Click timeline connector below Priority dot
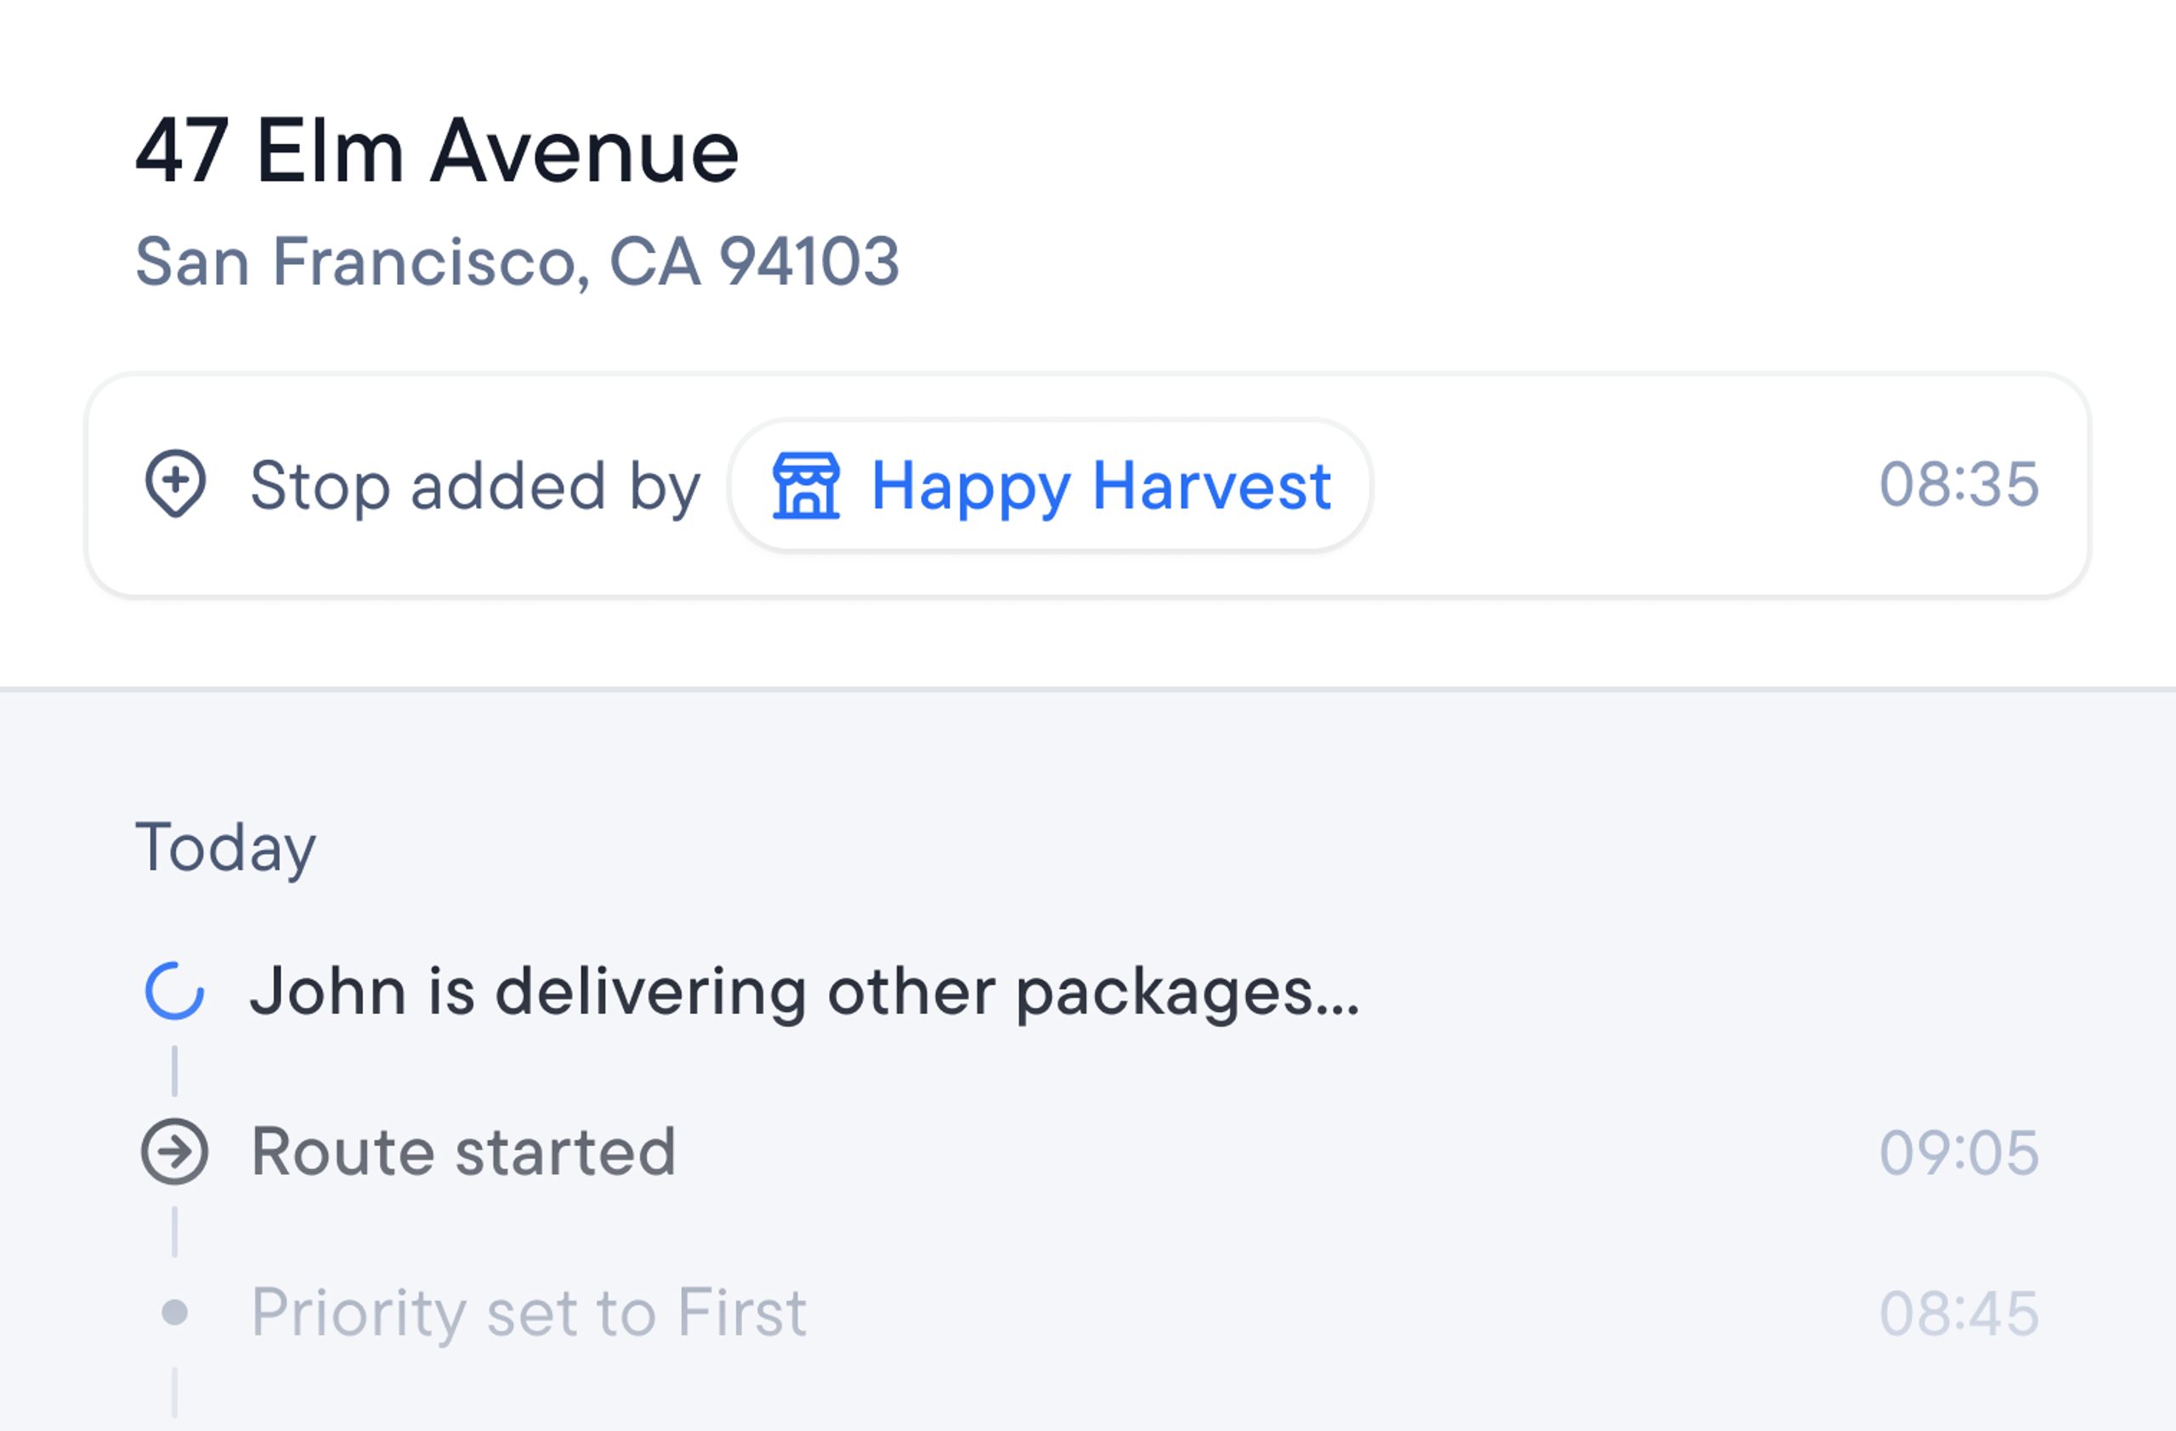The image size is (2176, 1431). click(x=174, y=1393)
